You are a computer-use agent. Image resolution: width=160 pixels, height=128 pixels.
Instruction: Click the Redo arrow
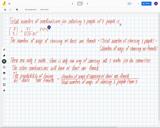(10, 10)
